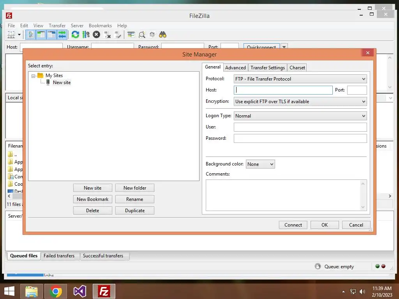Click Cancel in Site Manager
The image size is (399, 299).
point(356,225)
